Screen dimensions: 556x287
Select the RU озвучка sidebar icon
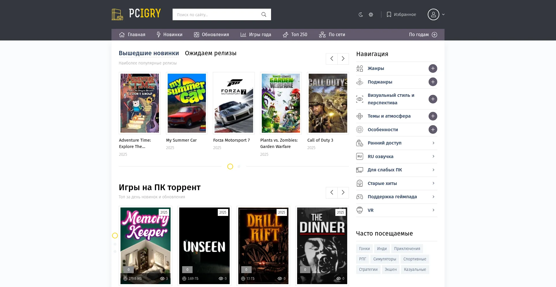pyautogui.click(x=360, y=156)
